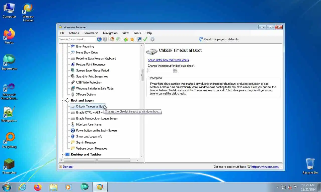Click the volume speaker tray icon
The height and width of the screenshot is (192, 321).
point(289,187)
